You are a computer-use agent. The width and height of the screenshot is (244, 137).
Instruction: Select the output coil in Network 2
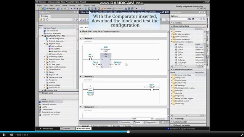tap(152, 90)
